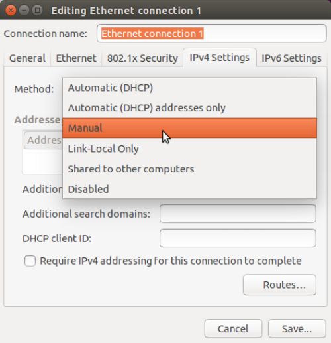Viewport: 331px width, 343px height.
Task: Go to 802.1x Security tab
Action: pos(142,58)
